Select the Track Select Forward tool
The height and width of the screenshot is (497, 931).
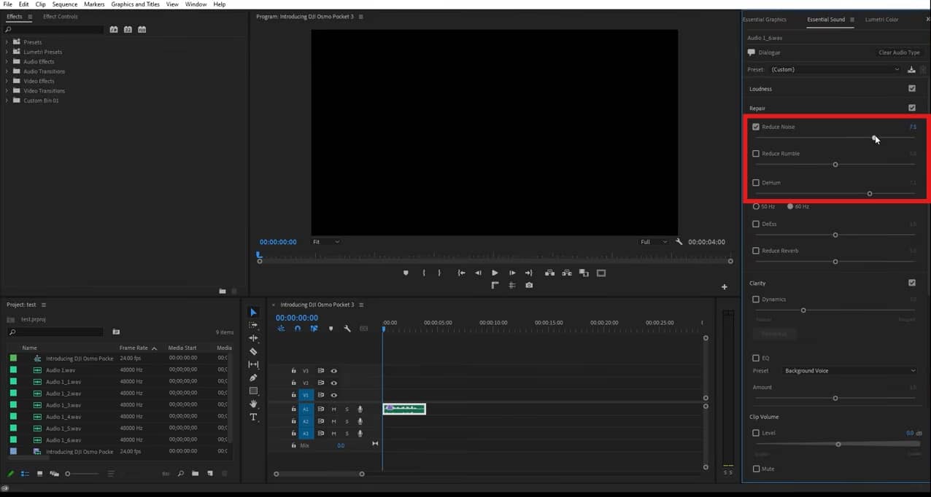coord(253,325)
